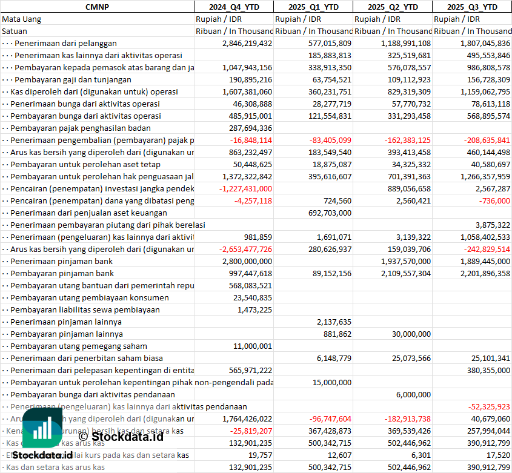512x473 pixels.
Task: Click the Stockdata.id label below the logo
Action: 42,455
